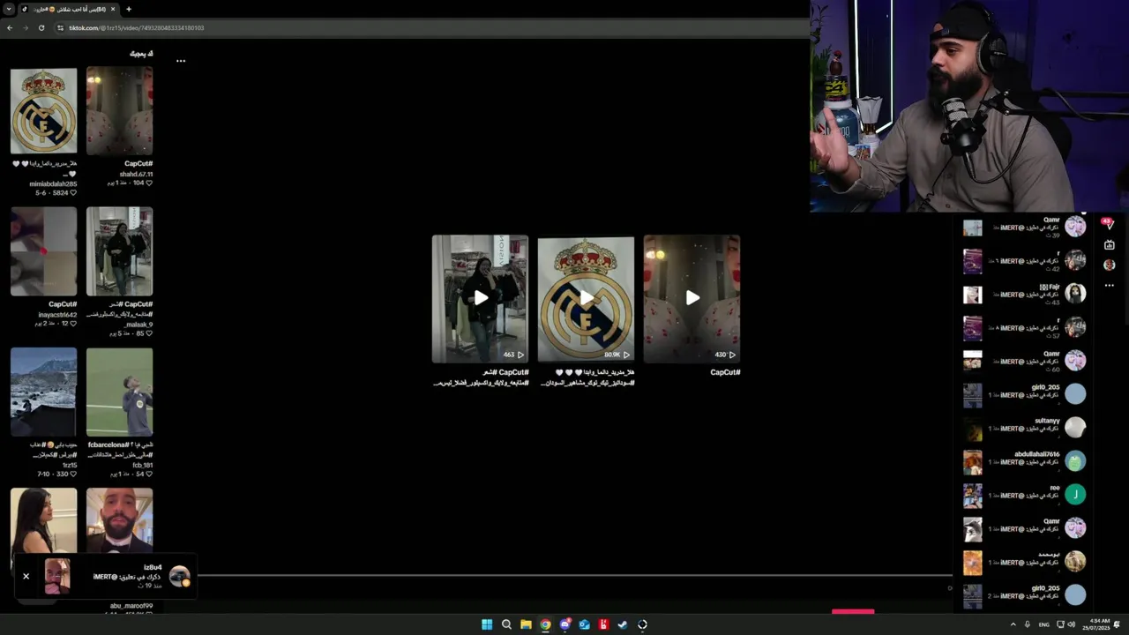The height and width of the screenshot is (635, 1129).
Task: Click the #fcbarcelona hashtag caption
Action: (109, 445)
